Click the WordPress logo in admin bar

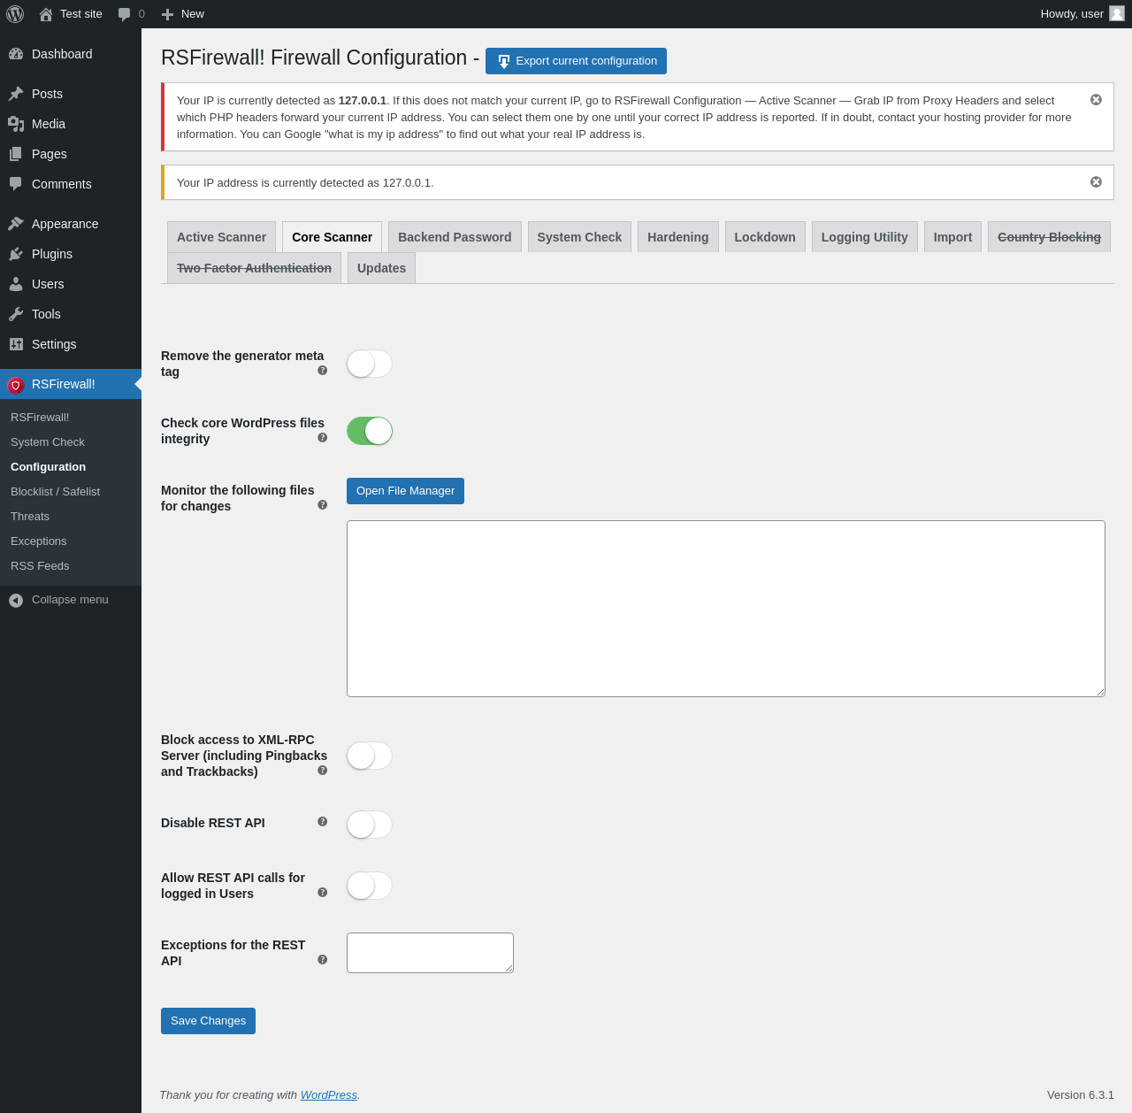tap(15, 14)
